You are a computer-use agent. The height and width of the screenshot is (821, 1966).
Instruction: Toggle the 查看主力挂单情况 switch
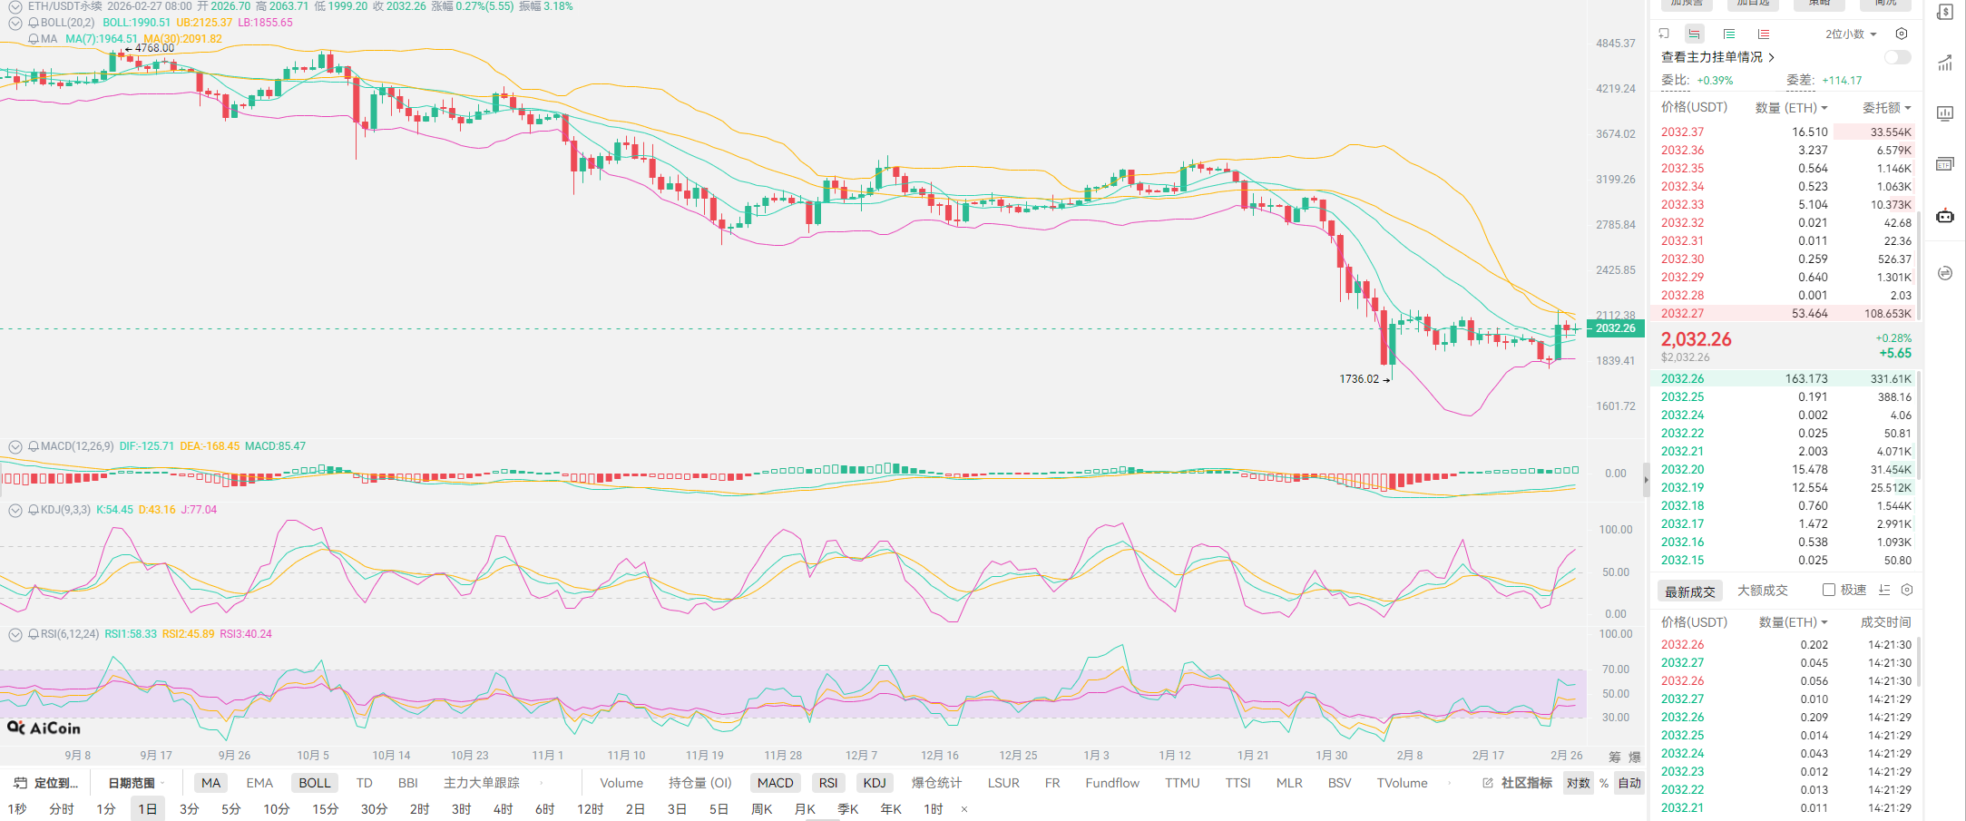[1897, 57]
